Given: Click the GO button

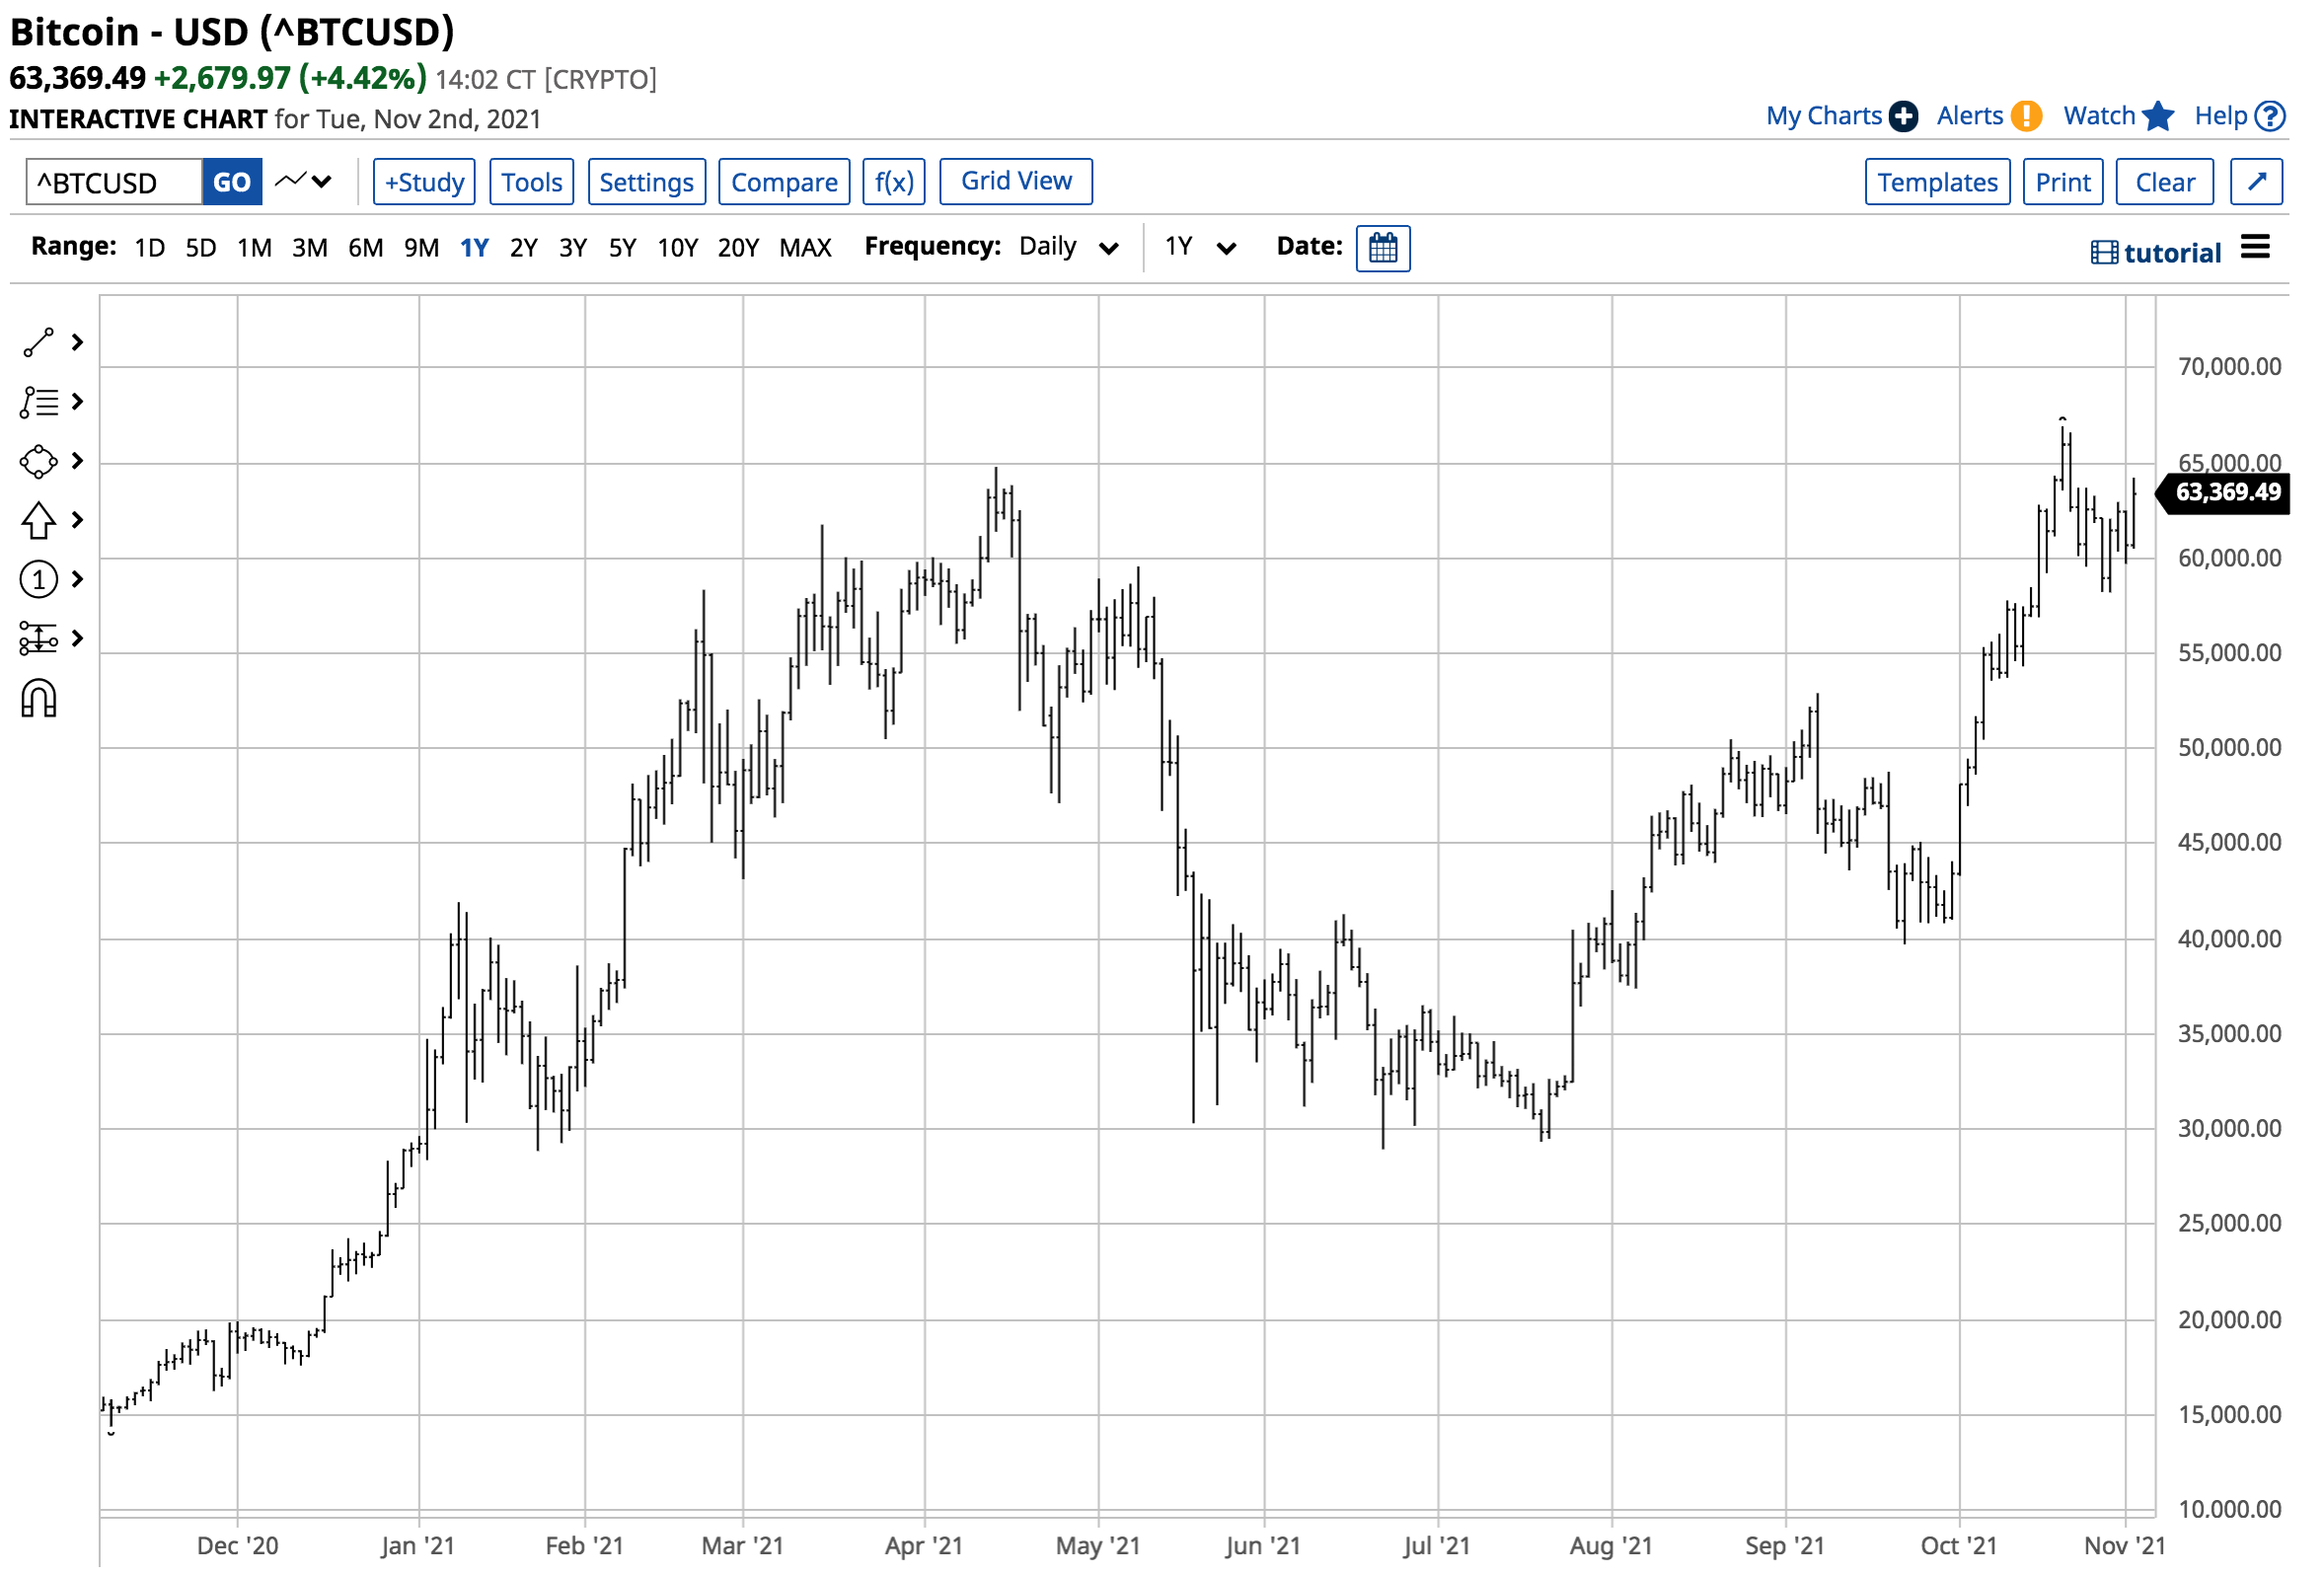Looking at the screenshot, I should click(233, 182).
